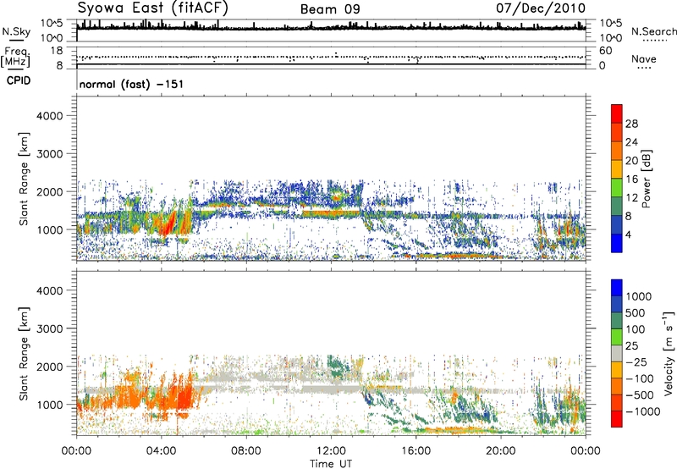Click the 'N.Search' legend label
The image size is (677, 469).
coord(653,31)
